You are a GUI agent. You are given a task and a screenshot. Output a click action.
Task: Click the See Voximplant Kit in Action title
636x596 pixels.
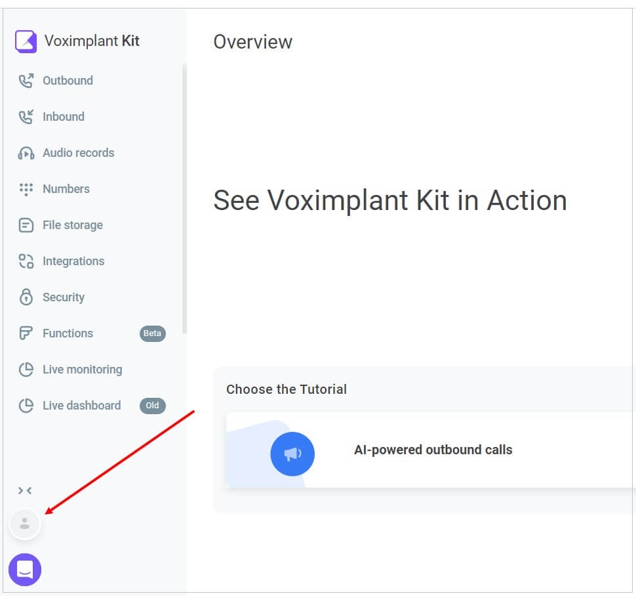[389, 201]
